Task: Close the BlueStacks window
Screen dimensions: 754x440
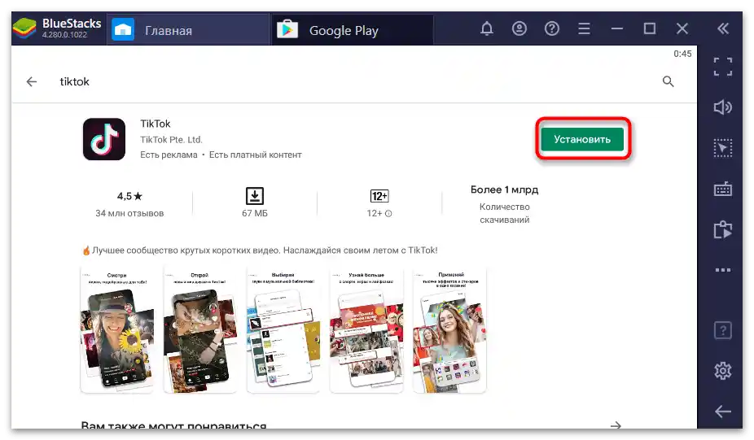Action: (x=682, y=28)
